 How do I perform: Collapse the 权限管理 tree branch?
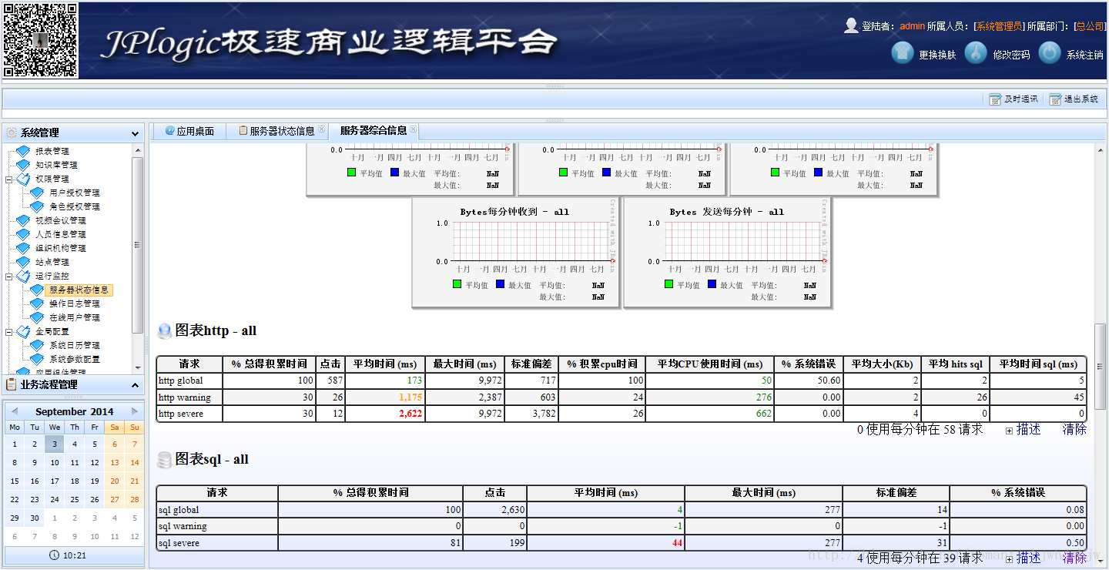9,179
